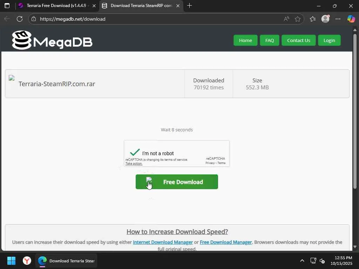Open the Windows Start menu

point(11,261)
